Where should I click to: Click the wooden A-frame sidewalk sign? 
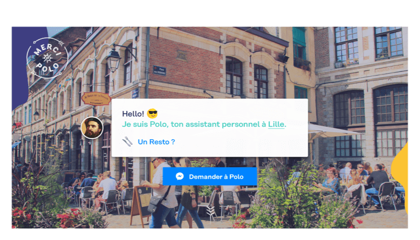pos(141,205)
